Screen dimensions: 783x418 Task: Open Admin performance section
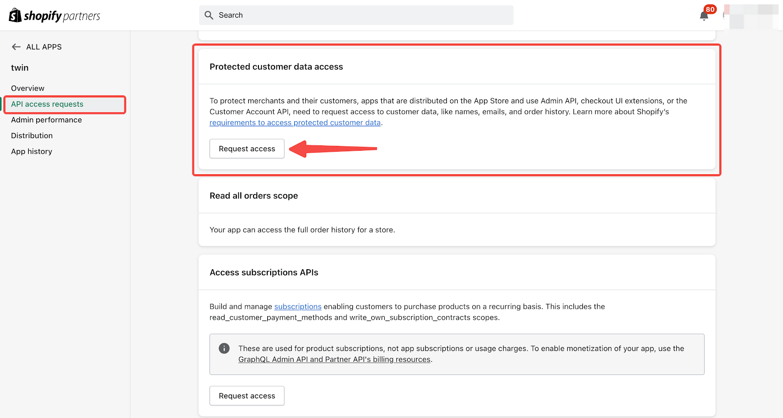(46, 120)
